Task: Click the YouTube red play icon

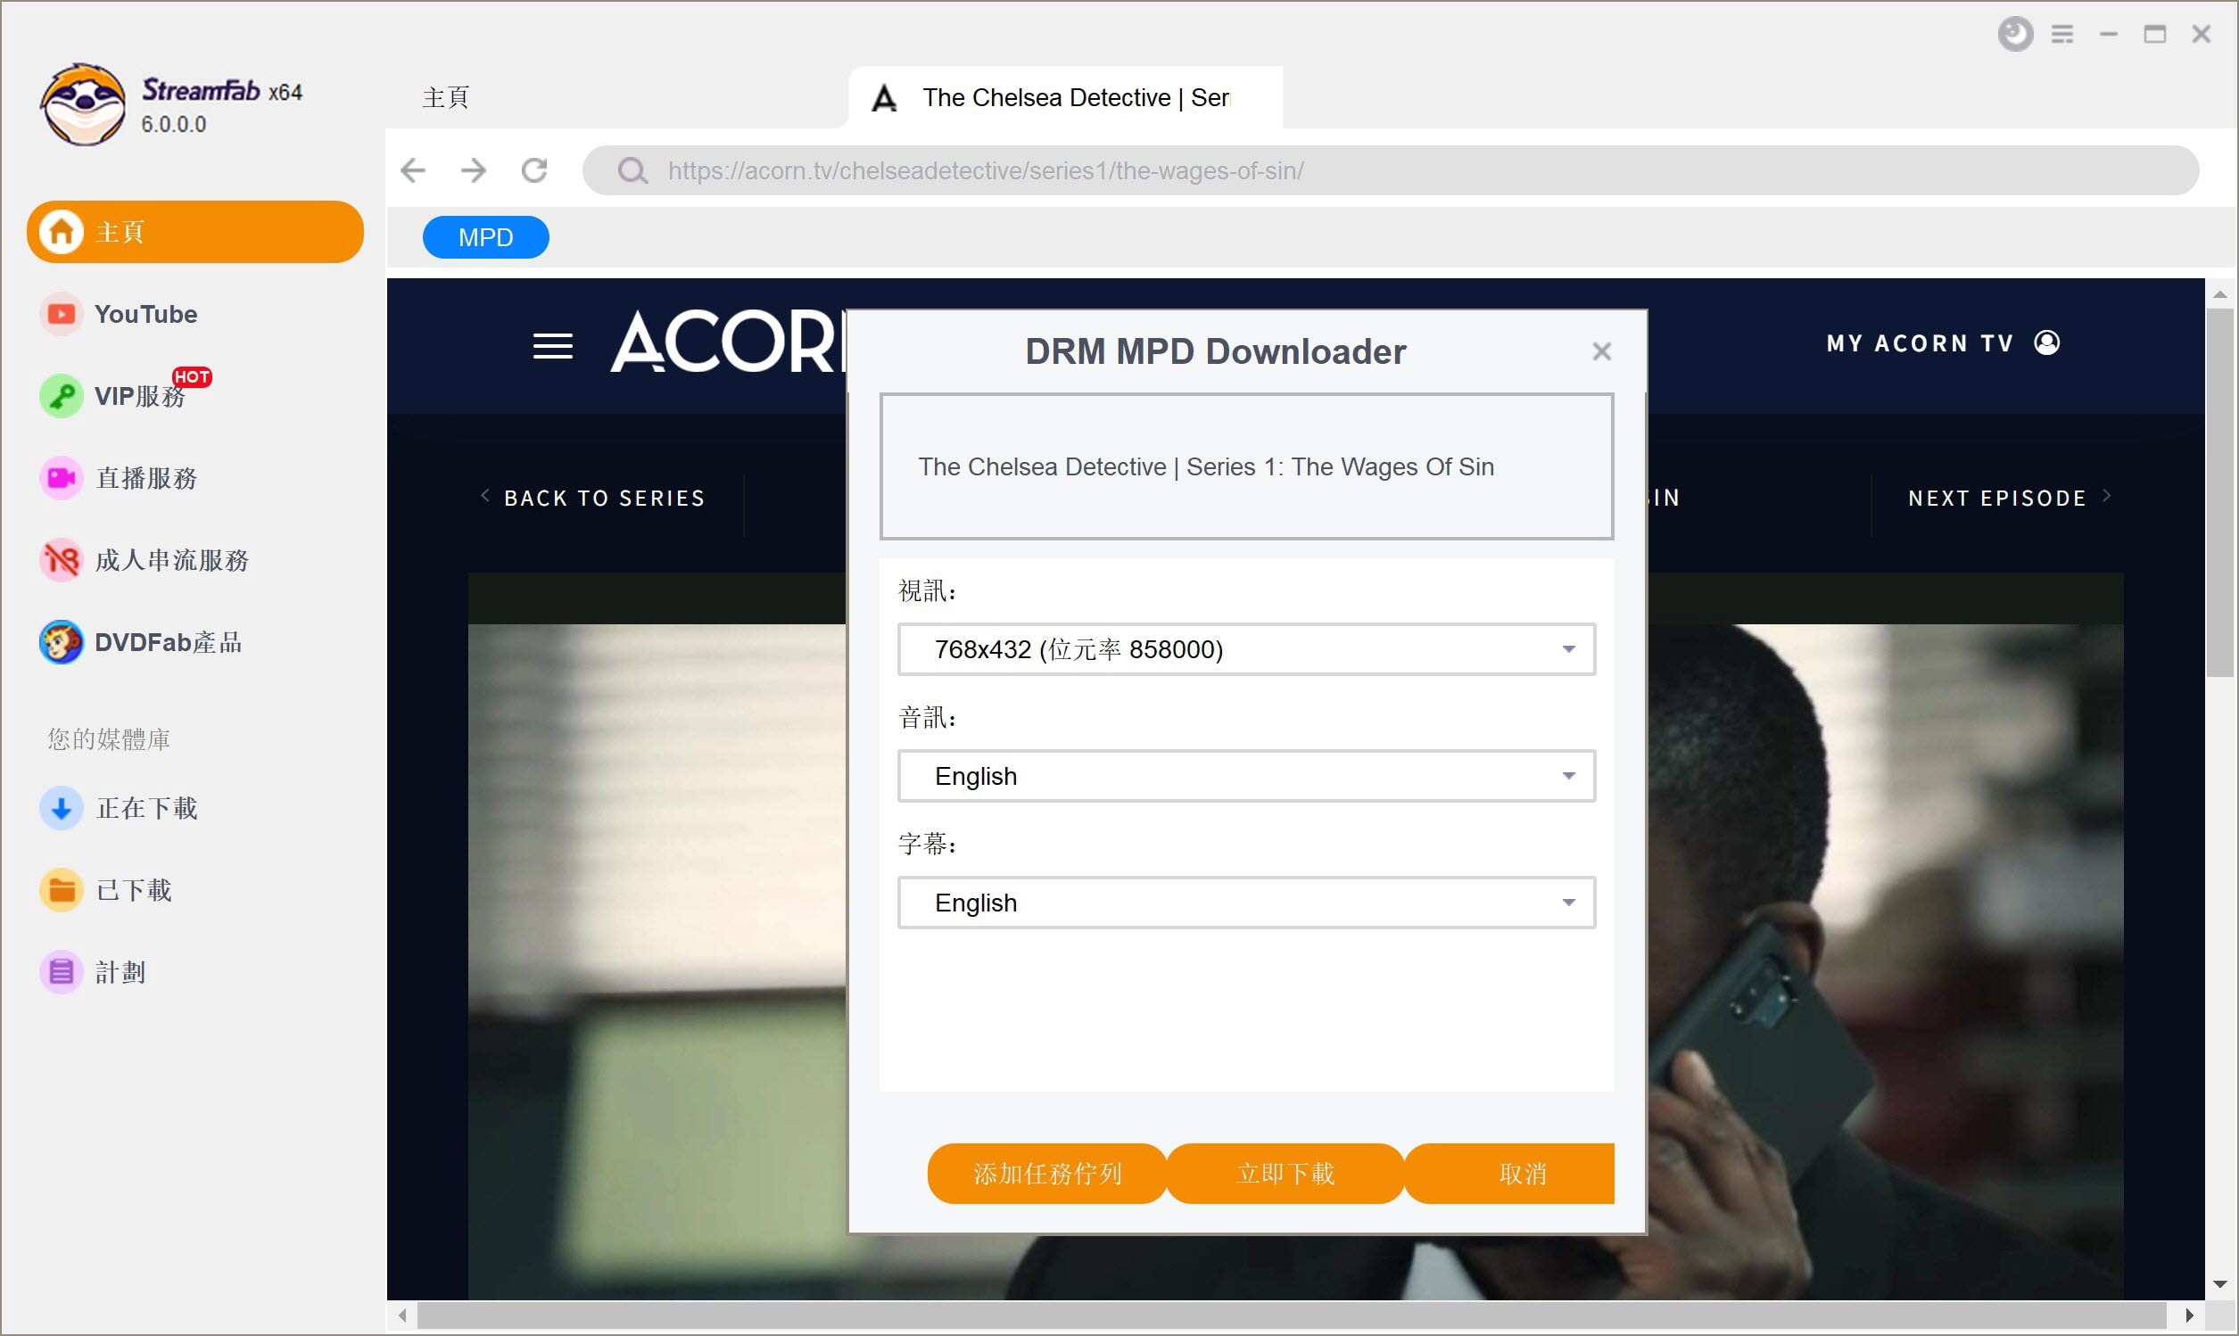Action: pyautogui.click(x=62, y=314)
